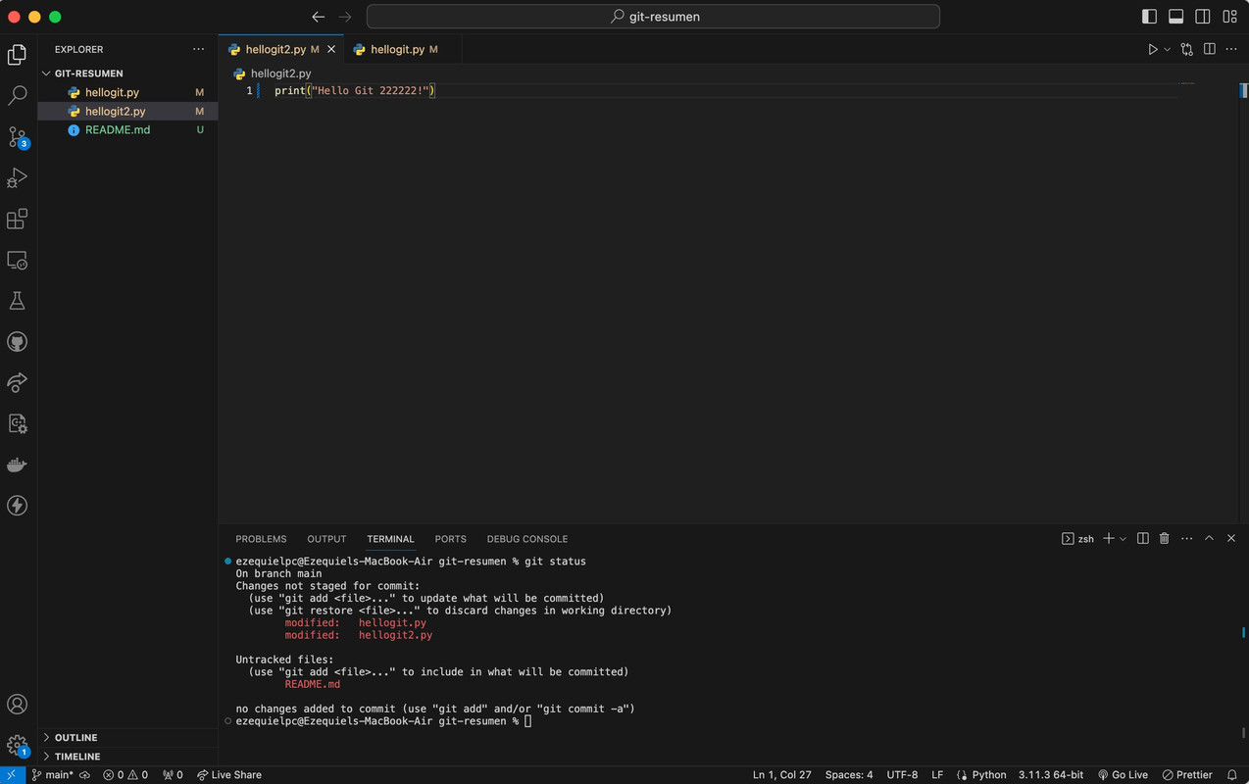The height and width of the screenshot is (784, 1249).
Task: Go forward with the right arrow
Action: (x=345, y=17)
